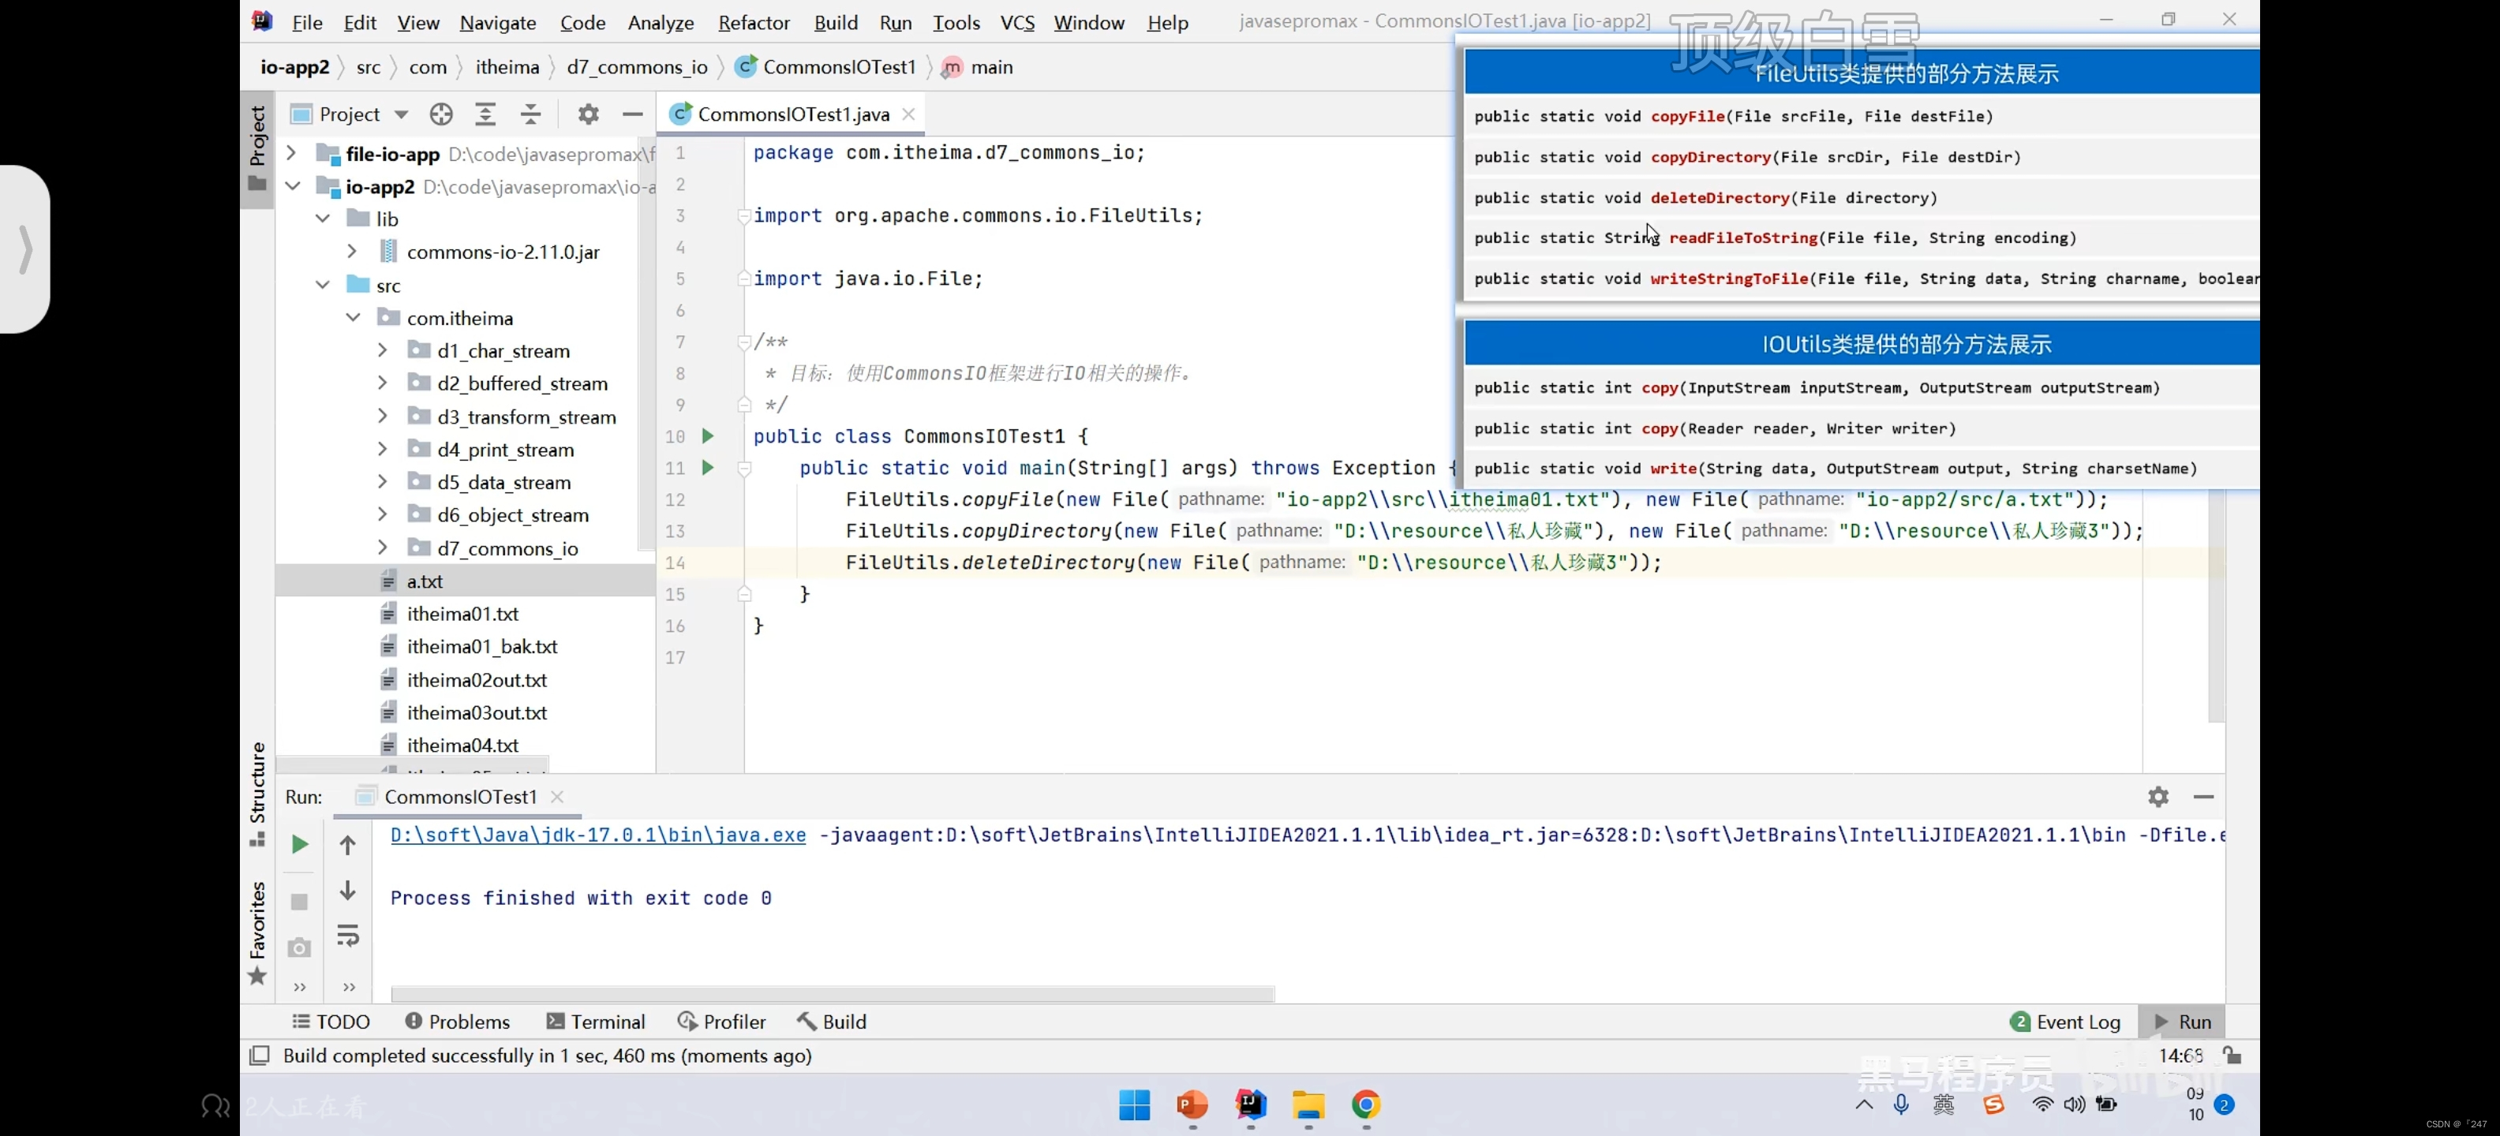Open the Project view dropdown
The width and height of the screenshot is (2500, 1136).
[x=401, y=114]
